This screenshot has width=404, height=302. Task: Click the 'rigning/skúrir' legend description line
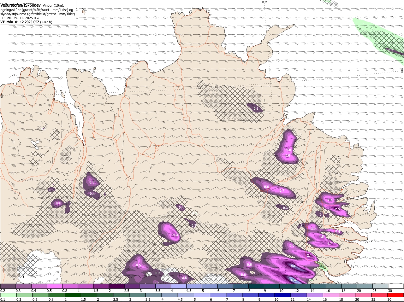tap(36, 9)
